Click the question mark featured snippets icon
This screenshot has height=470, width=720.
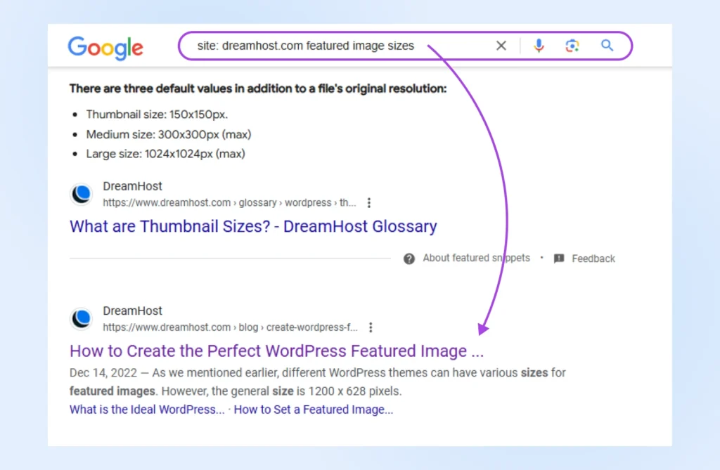pyautogui.click(x=409, y=259)
